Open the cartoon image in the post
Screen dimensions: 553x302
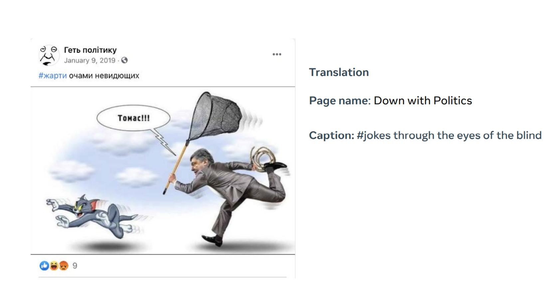163,170
